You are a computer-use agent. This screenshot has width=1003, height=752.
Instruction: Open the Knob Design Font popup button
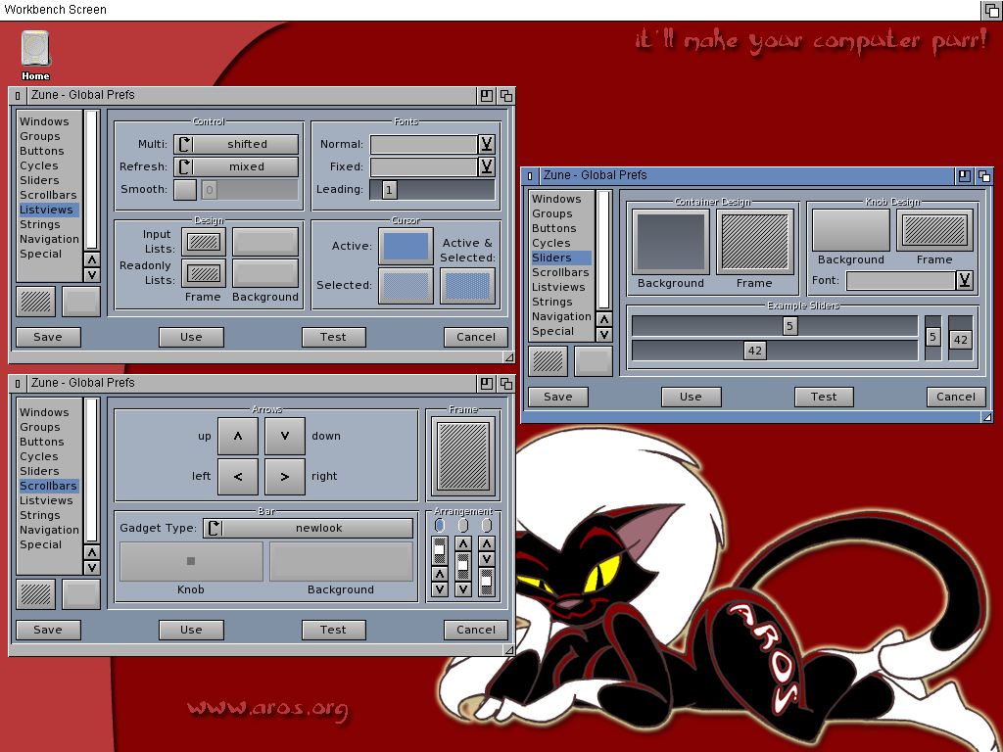965,280
